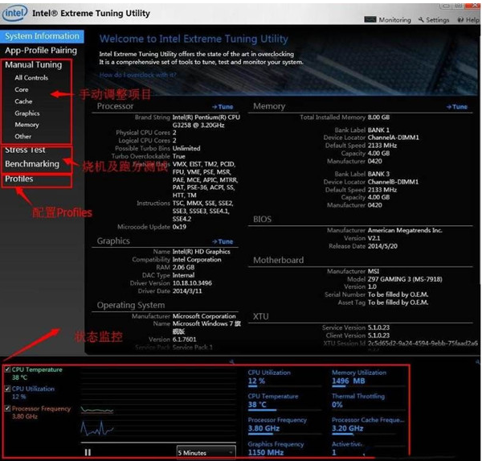Toggle the CPU Temperature checkbox
Screen dimensions: 482x461
[8, 369]
